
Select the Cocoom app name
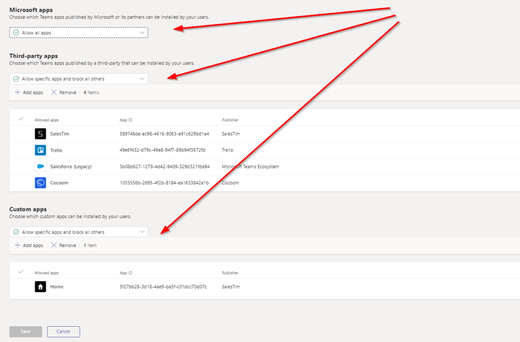coord(59,183)
